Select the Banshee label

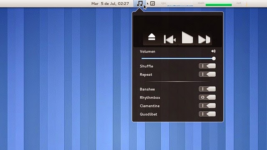[x=147, y=89]
